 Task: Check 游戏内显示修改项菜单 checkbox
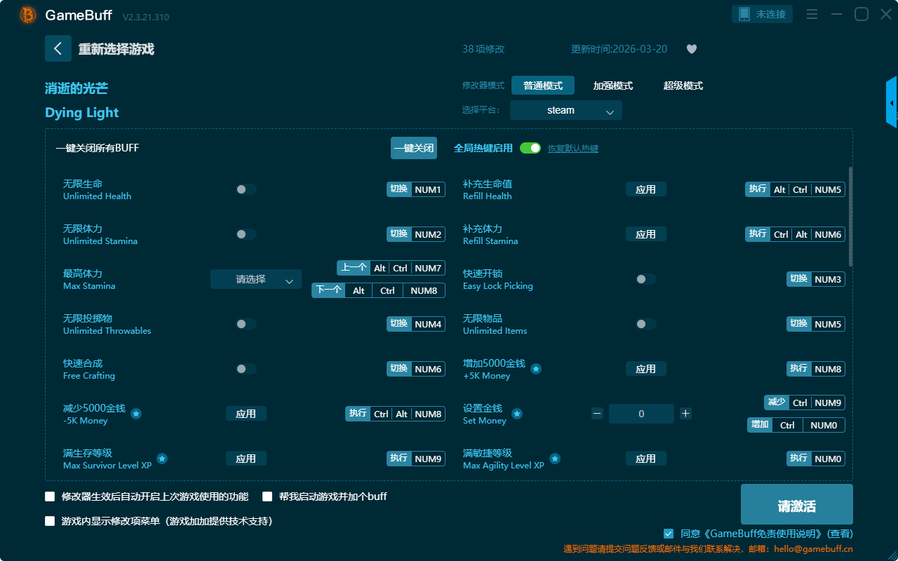50,521
